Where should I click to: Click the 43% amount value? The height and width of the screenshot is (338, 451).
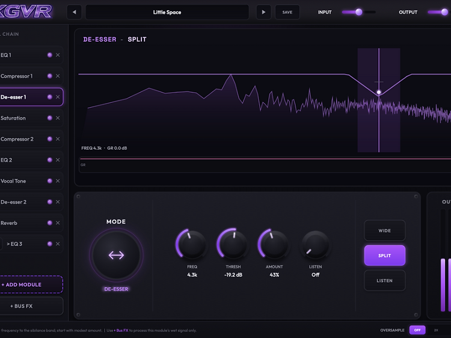pos(274,275)
